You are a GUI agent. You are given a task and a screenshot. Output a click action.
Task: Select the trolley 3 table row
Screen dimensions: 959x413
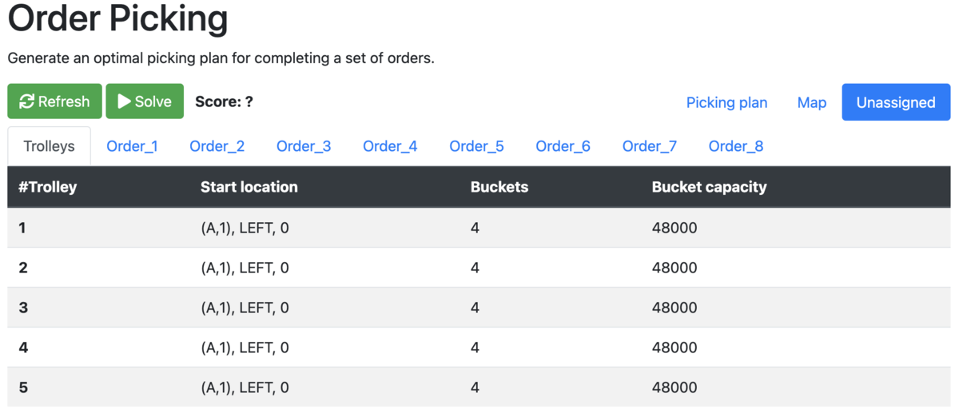[x=479, y=308]
